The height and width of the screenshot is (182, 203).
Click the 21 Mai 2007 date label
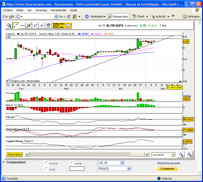pos(174,88)
